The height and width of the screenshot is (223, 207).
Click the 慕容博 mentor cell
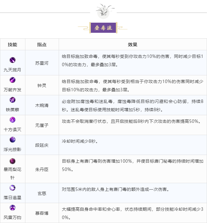(x=42, y=213)
